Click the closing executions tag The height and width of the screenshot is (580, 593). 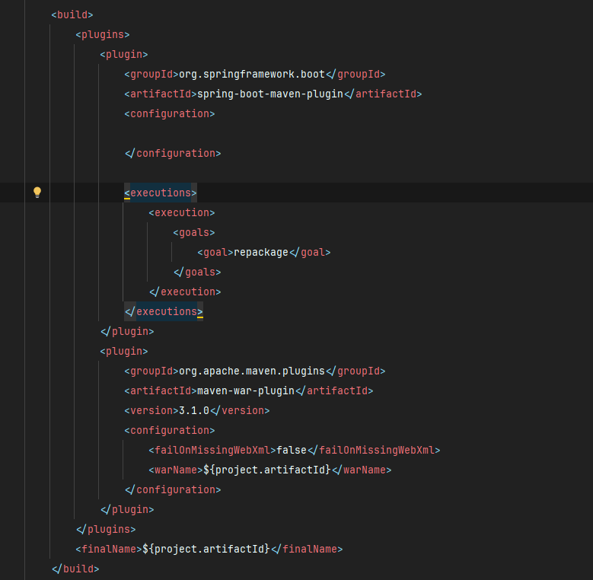pyautogui.click(x=164, y=311)
